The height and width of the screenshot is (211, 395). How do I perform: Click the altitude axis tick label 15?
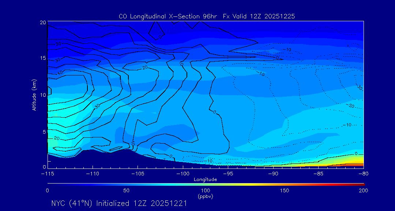tap(42, 58)
